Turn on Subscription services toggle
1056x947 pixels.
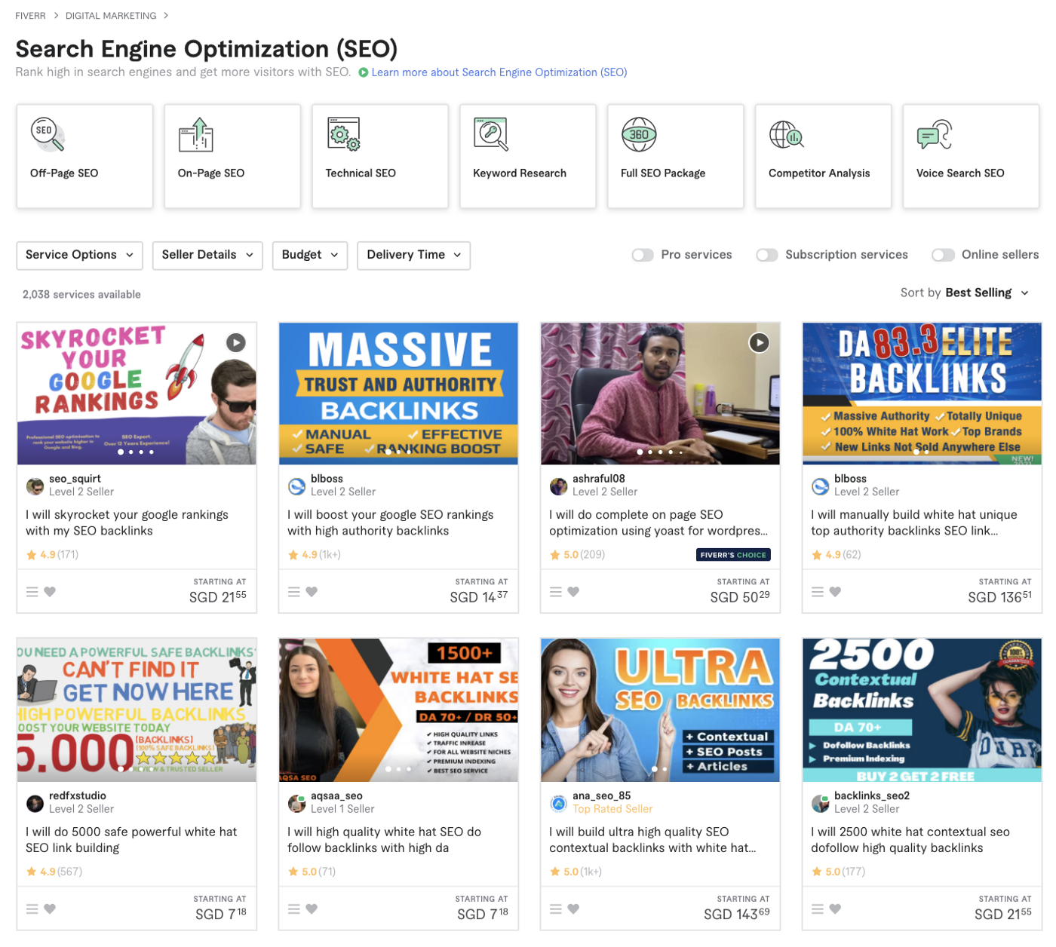(x=767, y=255)
